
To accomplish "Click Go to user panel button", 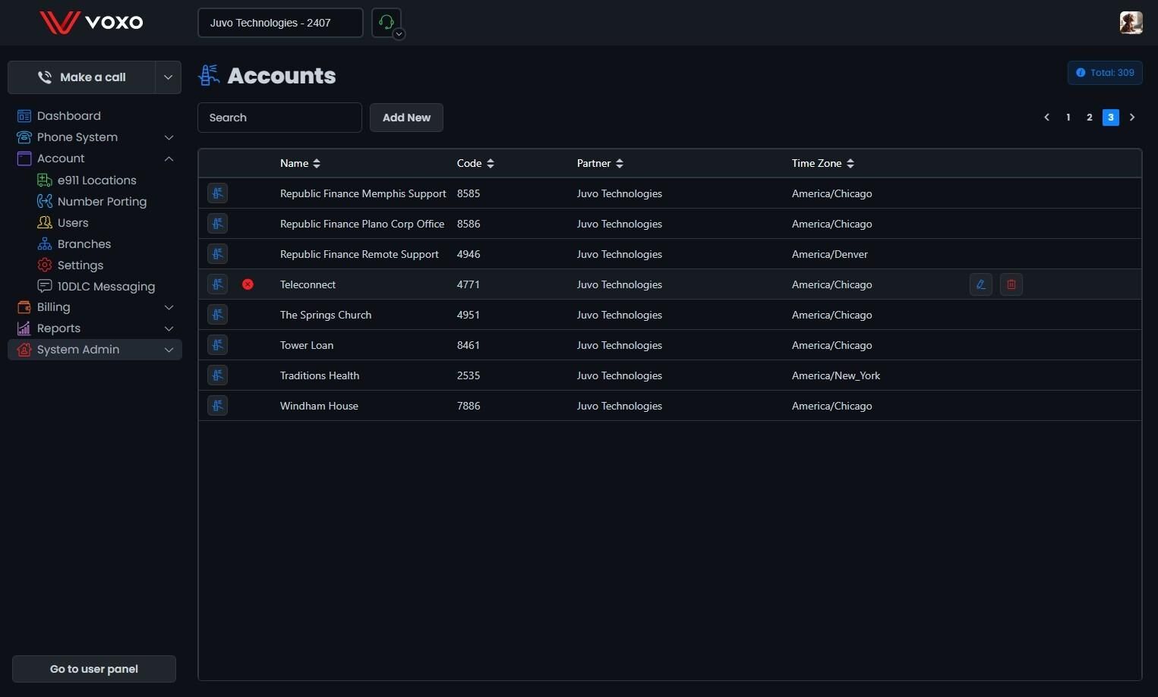I will 94,669.
